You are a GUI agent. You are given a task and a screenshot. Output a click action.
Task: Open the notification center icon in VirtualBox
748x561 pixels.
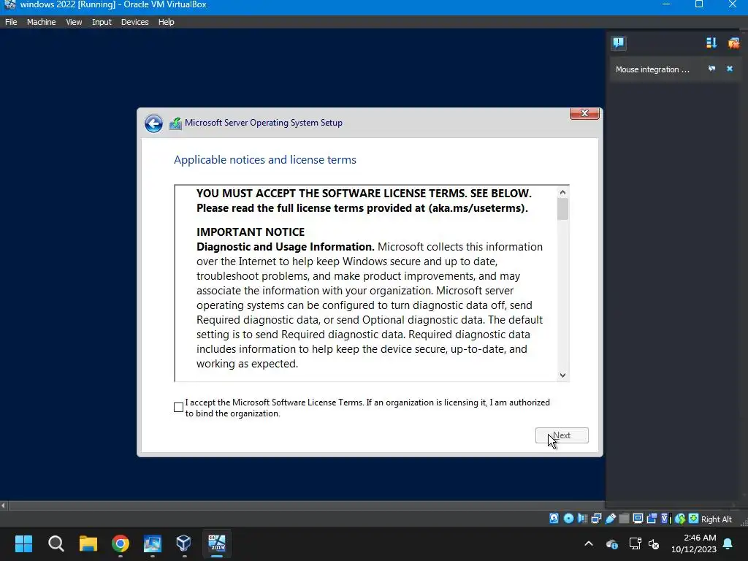[618, 43]
